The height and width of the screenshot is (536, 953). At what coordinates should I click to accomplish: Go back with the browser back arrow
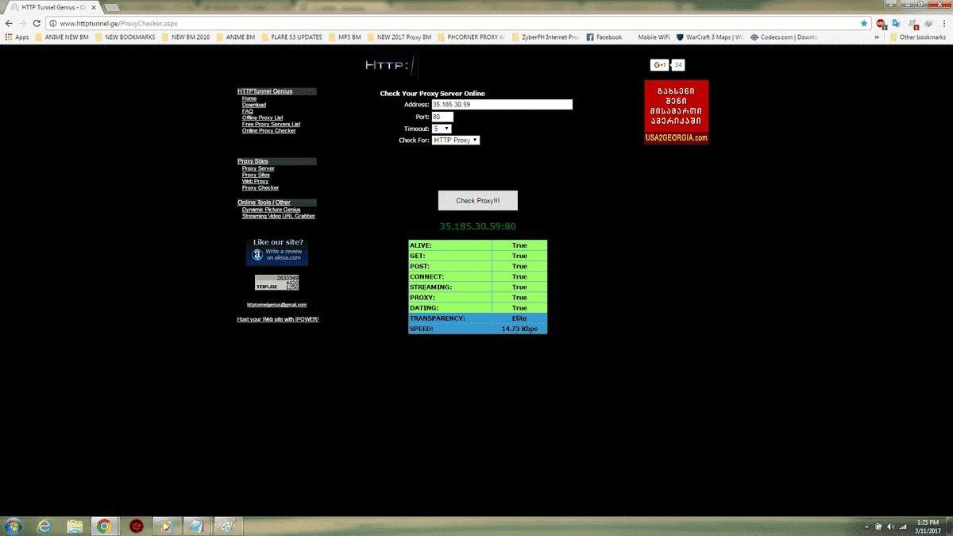9,24
